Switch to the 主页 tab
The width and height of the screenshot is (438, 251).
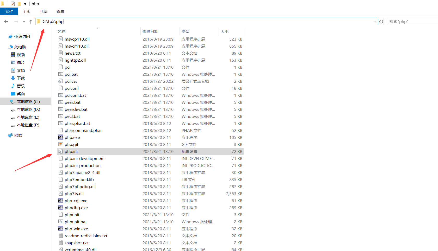[27, 11]
